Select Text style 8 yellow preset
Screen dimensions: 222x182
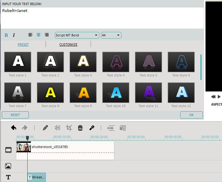[x=50, y=93]
